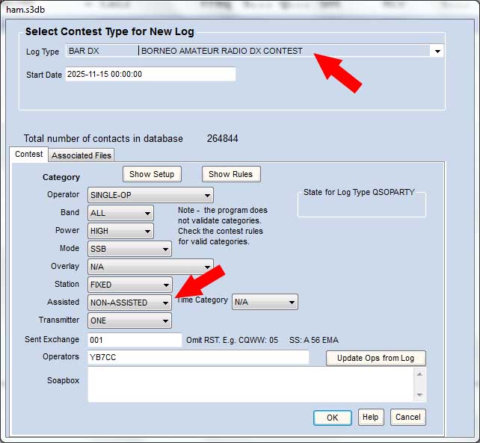Viewport: 480px width, 443px height.
Task: Click the Sent Exchange field
Action: pyautogui.click(x=134, y=340)
